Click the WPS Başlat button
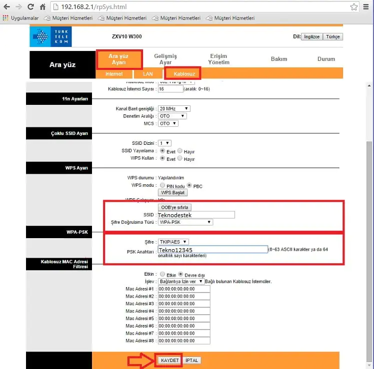This screenshot has width=374, height=369. (x=172, y=193)
